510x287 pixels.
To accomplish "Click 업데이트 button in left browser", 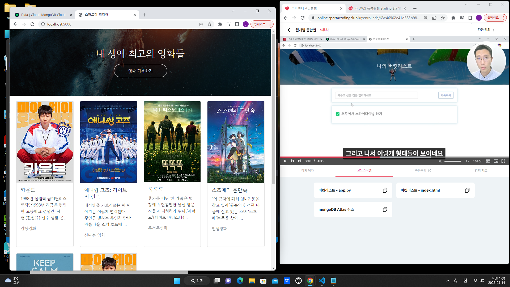I will (260, 24).
